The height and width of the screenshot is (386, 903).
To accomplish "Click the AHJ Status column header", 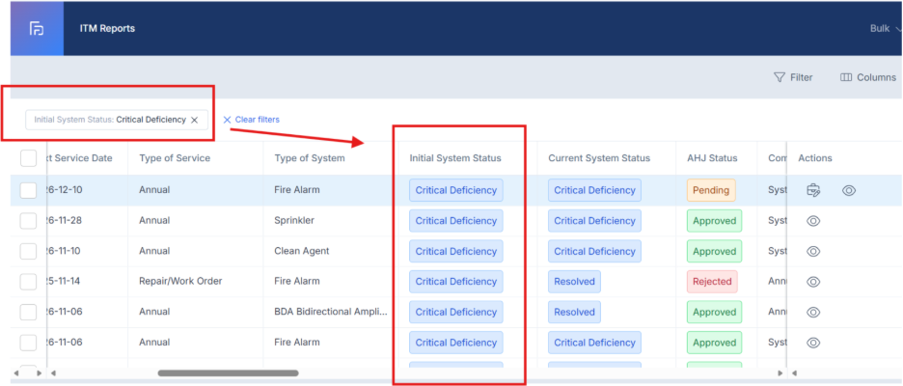I will pyautogui.click(x=711, y=158).
